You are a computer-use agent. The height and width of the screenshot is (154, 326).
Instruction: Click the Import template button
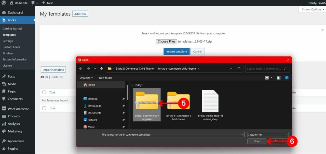pos(176,51)
